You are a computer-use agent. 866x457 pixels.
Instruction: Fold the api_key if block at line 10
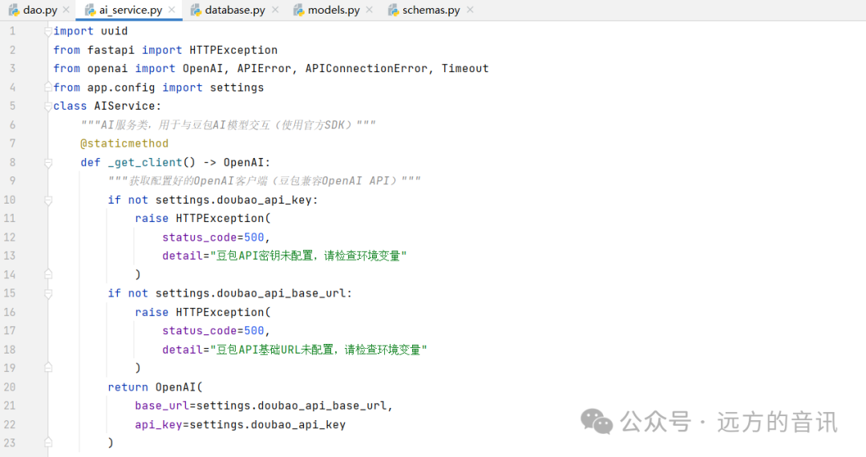click(48, 200)
